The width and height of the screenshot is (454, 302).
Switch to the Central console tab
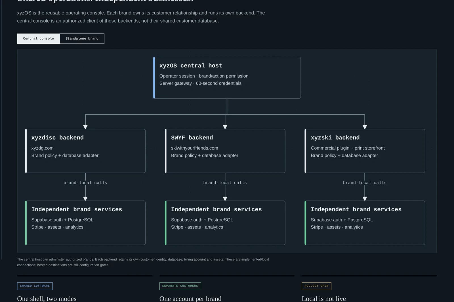[x=38, y=39]
